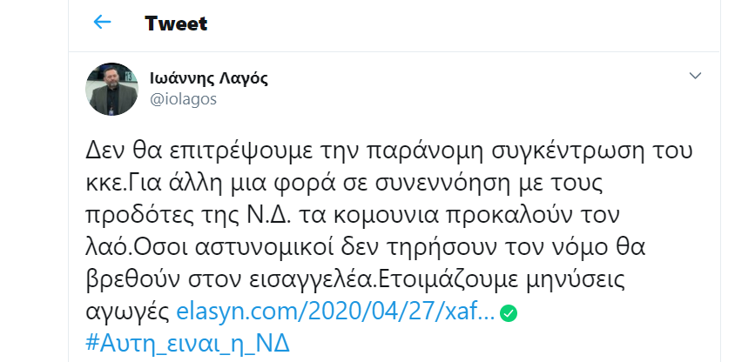Click tweet line starting "κκε.Για άλλη μια"
The image size is (735, 362).
(x=344, y=184)
